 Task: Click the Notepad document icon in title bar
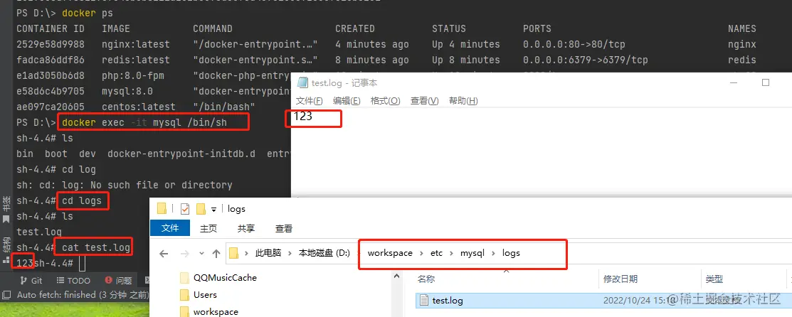tap(302, 82)
